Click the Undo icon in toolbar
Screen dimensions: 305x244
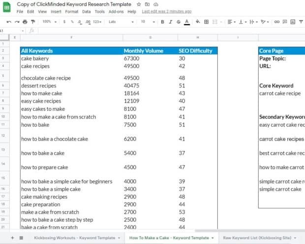9,22
